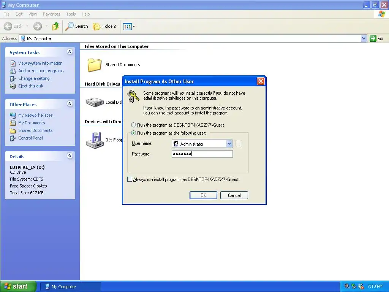Viewport: 389px width, 292px height.
Task: Click the Administrator user icon in combo box
Action: tap(176, 144)
